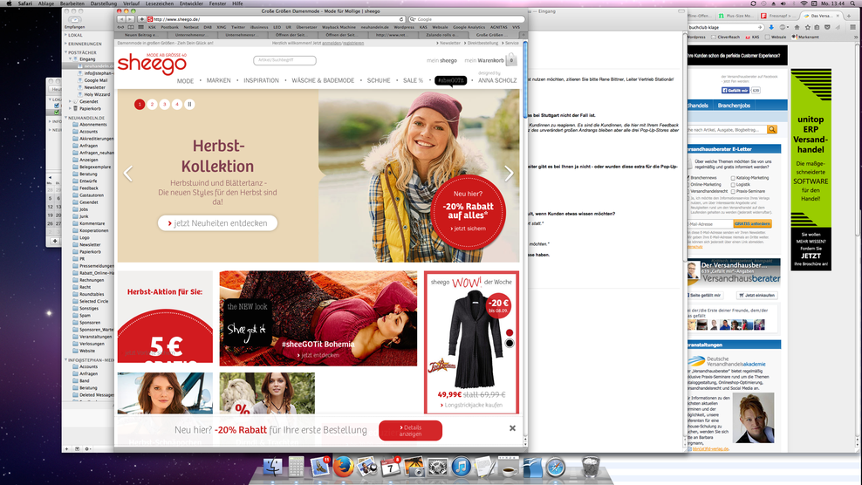Open Firefox from the dock
Screen dimensions: 862x485
344,467
